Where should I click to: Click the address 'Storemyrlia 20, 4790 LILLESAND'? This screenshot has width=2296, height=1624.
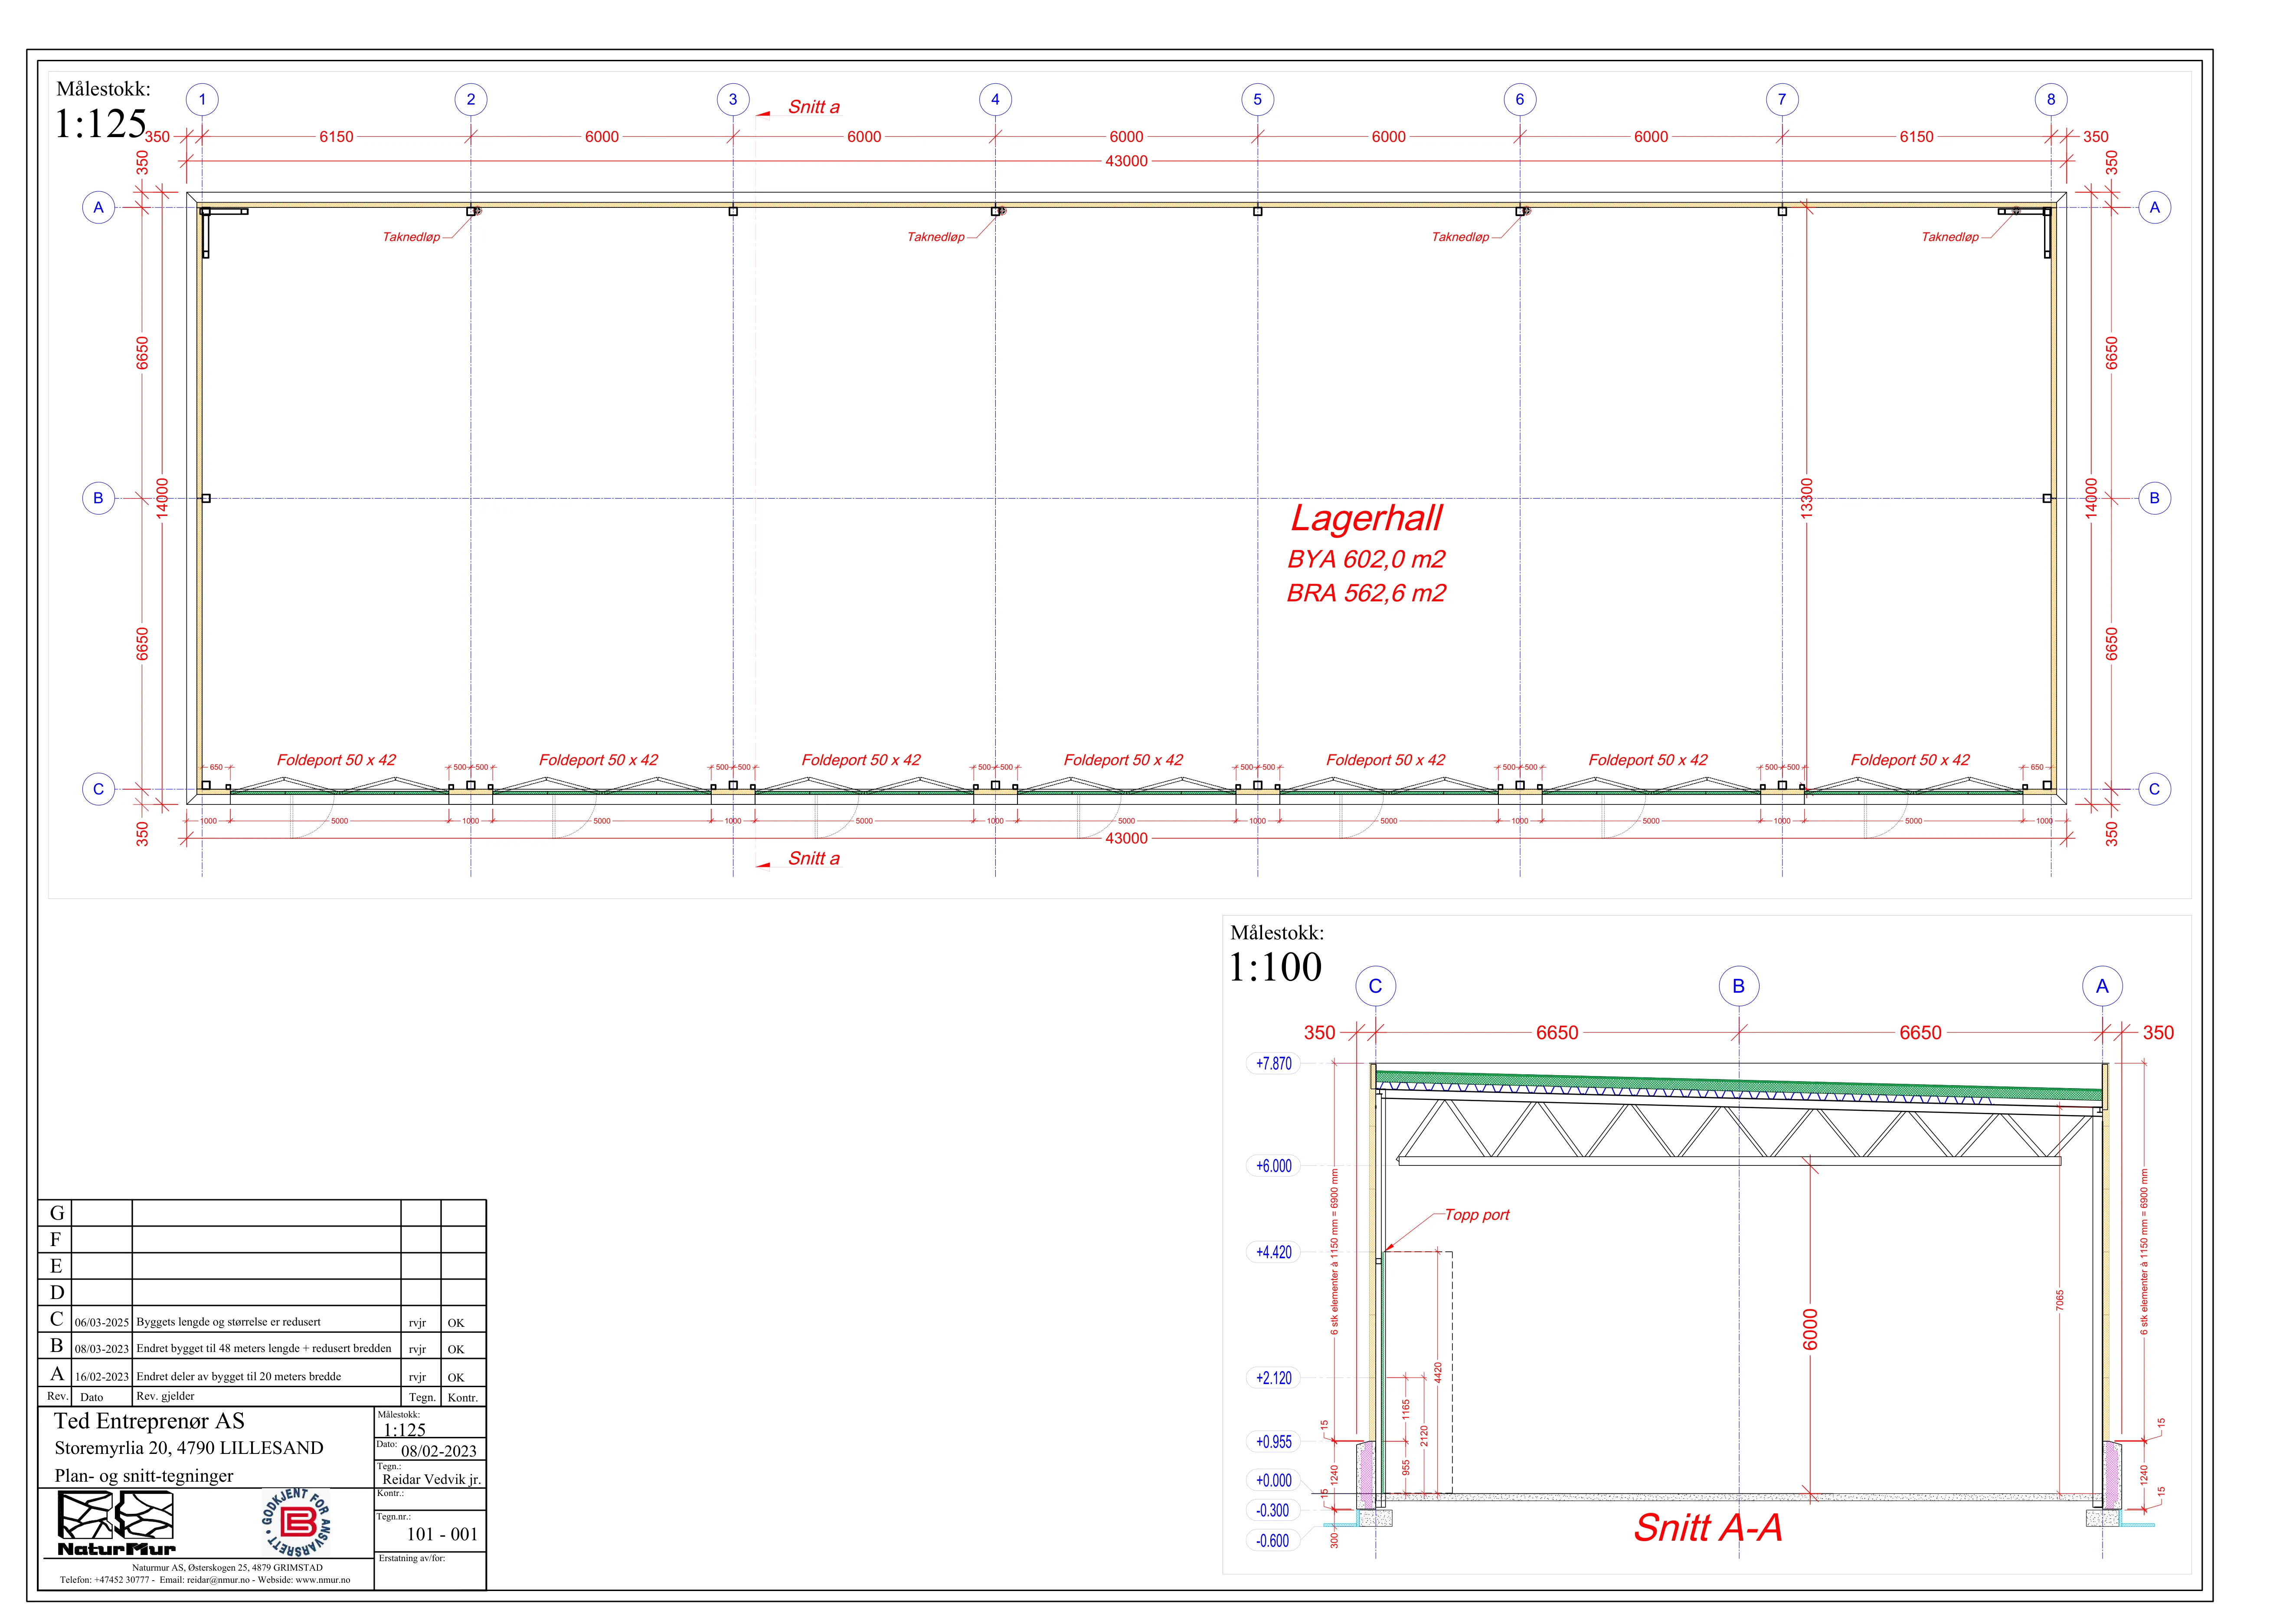tap(189, 1448)
